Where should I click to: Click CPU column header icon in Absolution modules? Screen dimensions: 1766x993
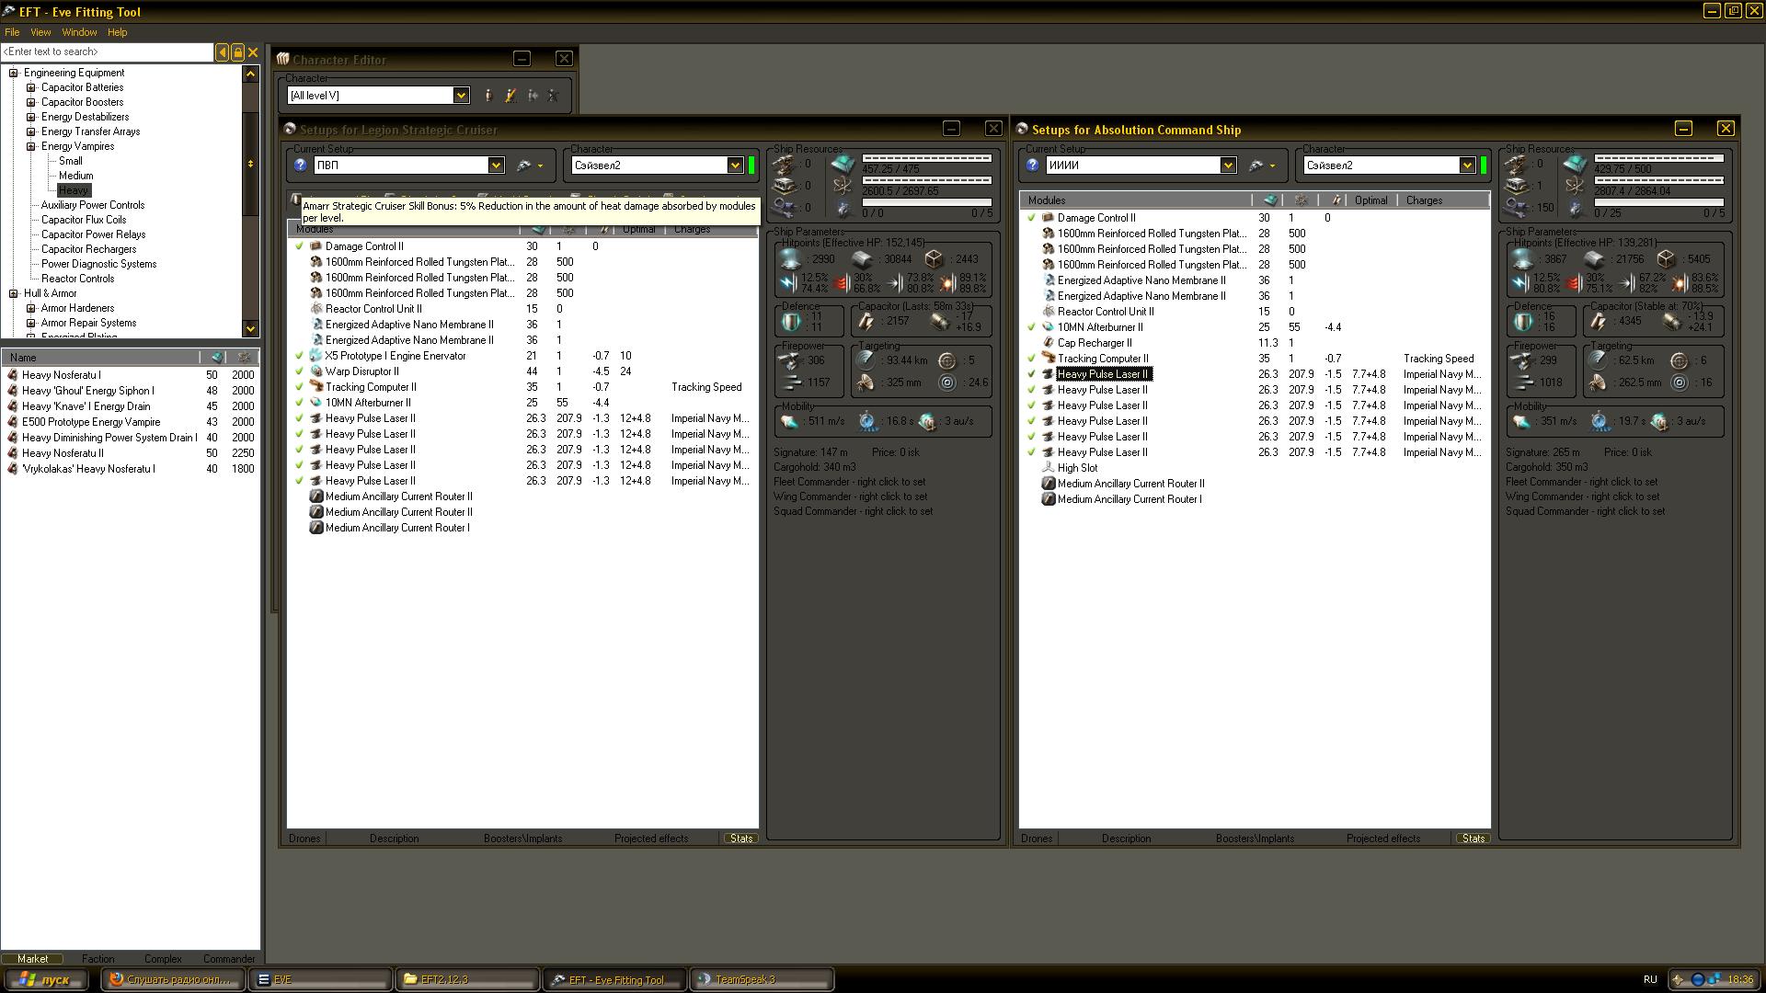click(x=1270, y=200)
